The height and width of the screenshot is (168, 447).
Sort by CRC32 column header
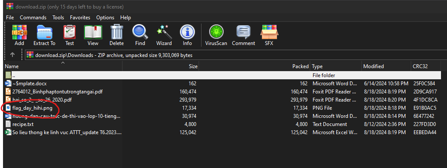click(426, 66)
